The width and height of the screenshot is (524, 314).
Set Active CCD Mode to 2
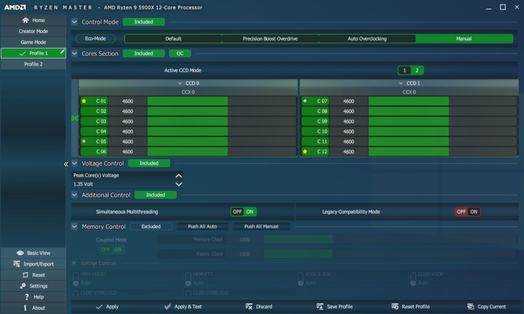tap(417, 71)
